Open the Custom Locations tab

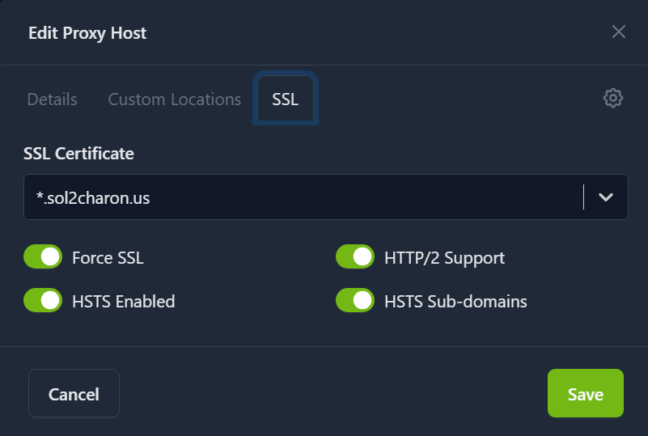click(x=175, y=99)
